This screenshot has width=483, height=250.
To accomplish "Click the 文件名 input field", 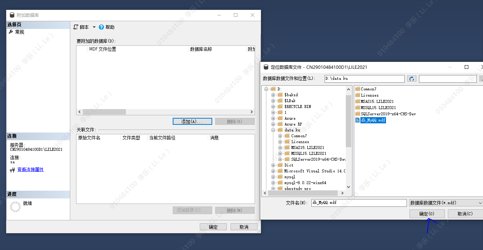I will (359, 203).
